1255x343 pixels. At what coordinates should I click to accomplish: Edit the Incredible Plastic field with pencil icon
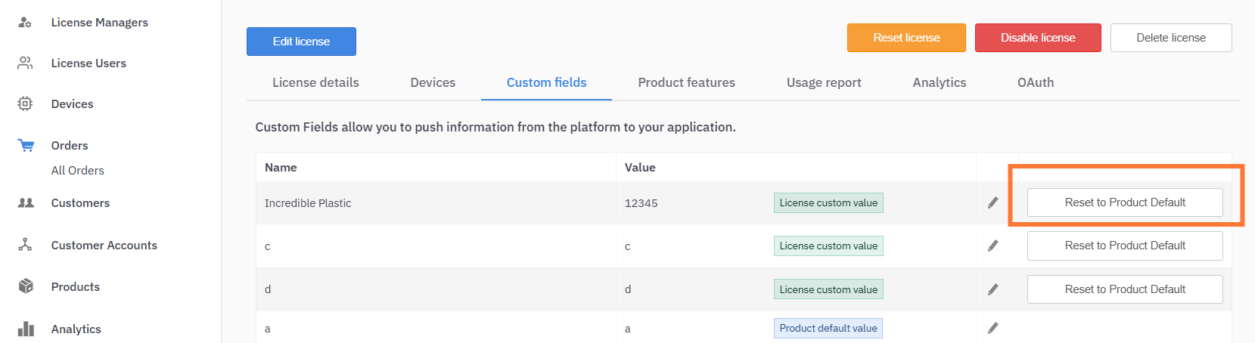993,202
